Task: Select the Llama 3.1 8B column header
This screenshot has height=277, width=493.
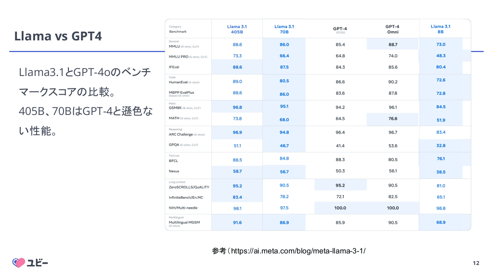Action: tap(441, 29)
